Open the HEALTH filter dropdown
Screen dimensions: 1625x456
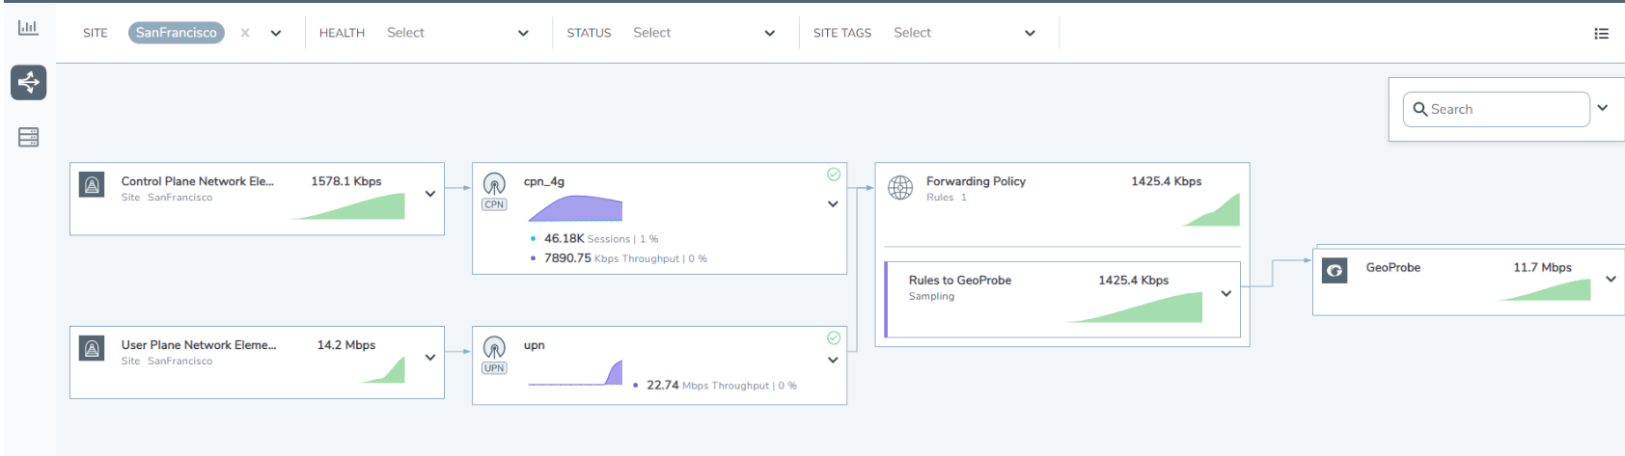(522, 33)
